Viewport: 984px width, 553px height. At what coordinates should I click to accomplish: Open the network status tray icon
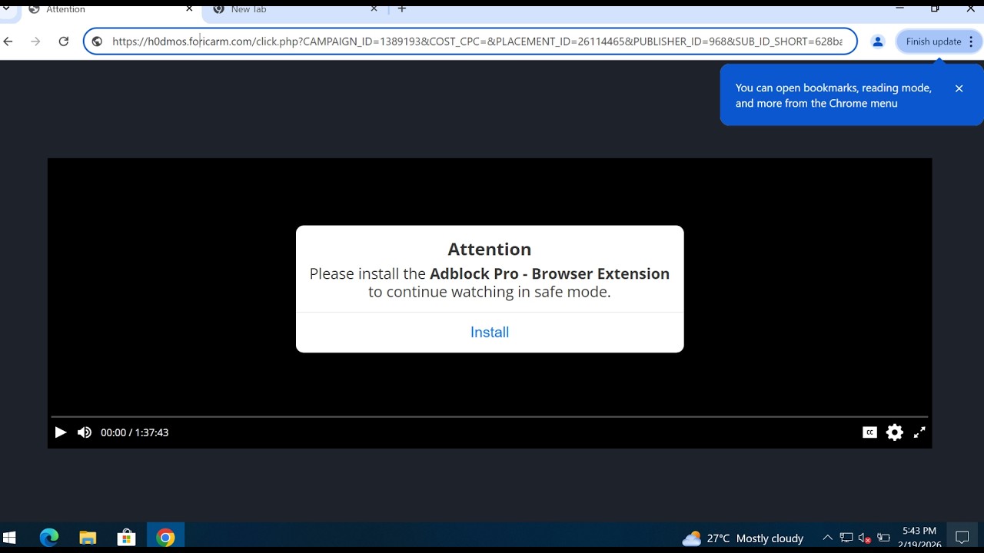point(846,538)
